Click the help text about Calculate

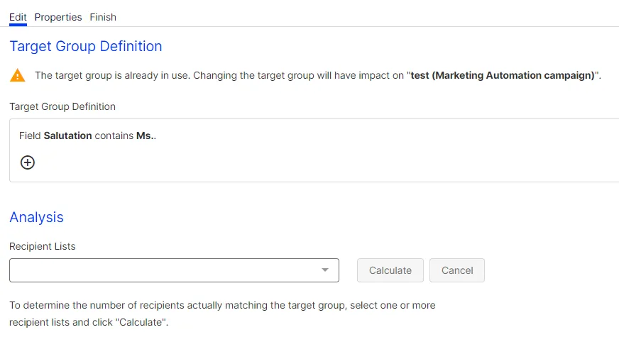point(222,314)
